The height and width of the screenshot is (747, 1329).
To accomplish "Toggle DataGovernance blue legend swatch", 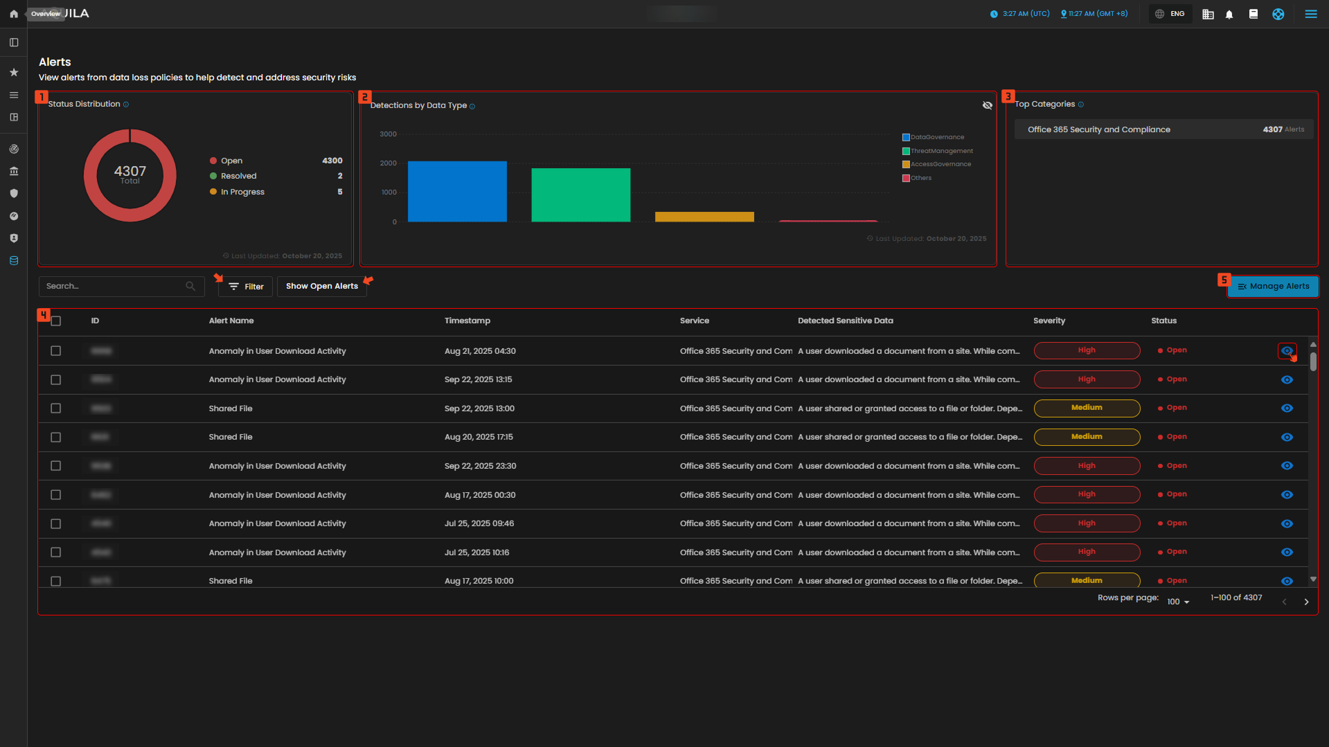I will tap(906, 137).
